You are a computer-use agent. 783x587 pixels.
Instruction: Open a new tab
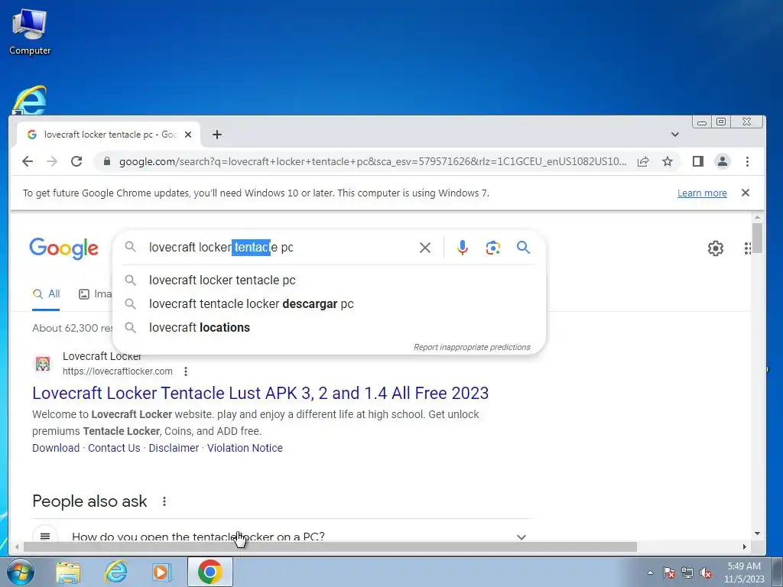point(216,135)
